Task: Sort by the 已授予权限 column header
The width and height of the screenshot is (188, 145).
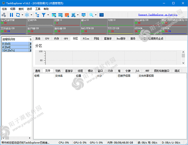Action: [x=127, y=76]
